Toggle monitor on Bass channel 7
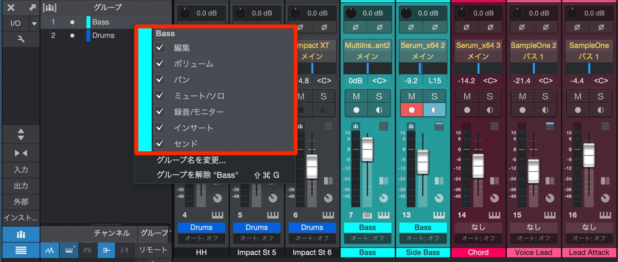The image size is (618, 262). coord(379,110)
